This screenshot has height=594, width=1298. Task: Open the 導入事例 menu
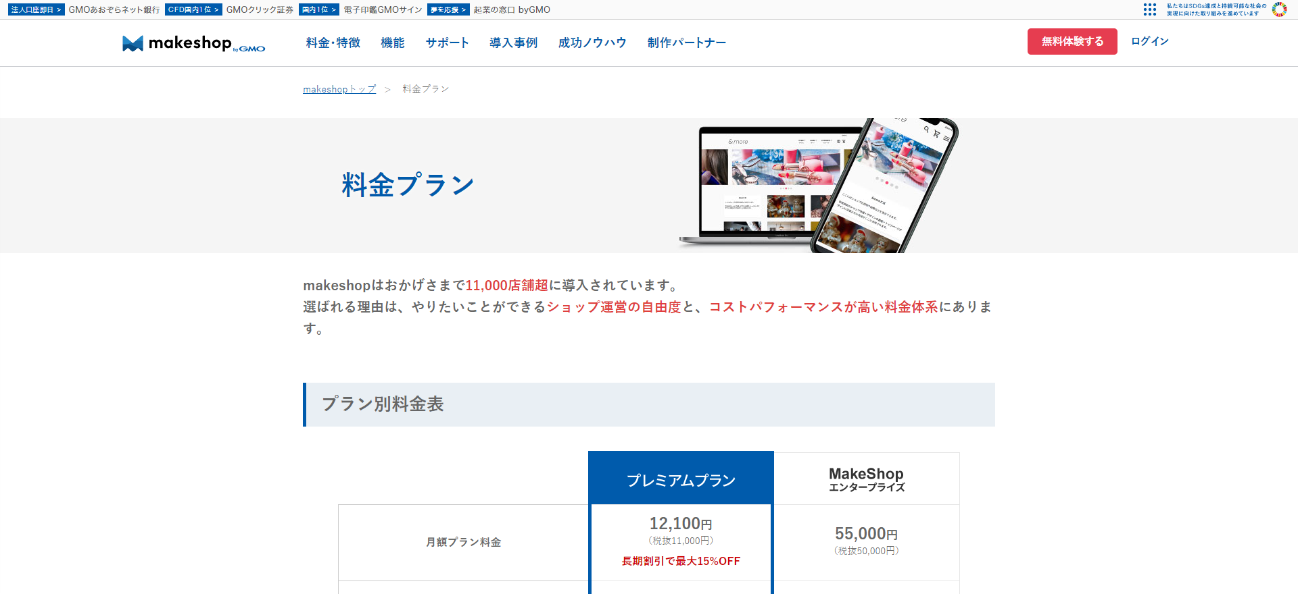click(x=513, y=43)
